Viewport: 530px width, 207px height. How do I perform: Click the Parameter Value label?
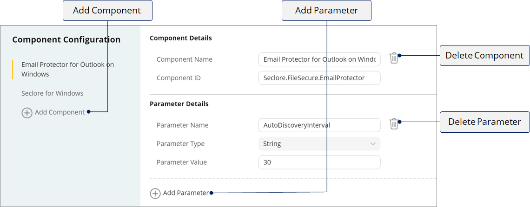pyautogui.click(x=181, y=162)
